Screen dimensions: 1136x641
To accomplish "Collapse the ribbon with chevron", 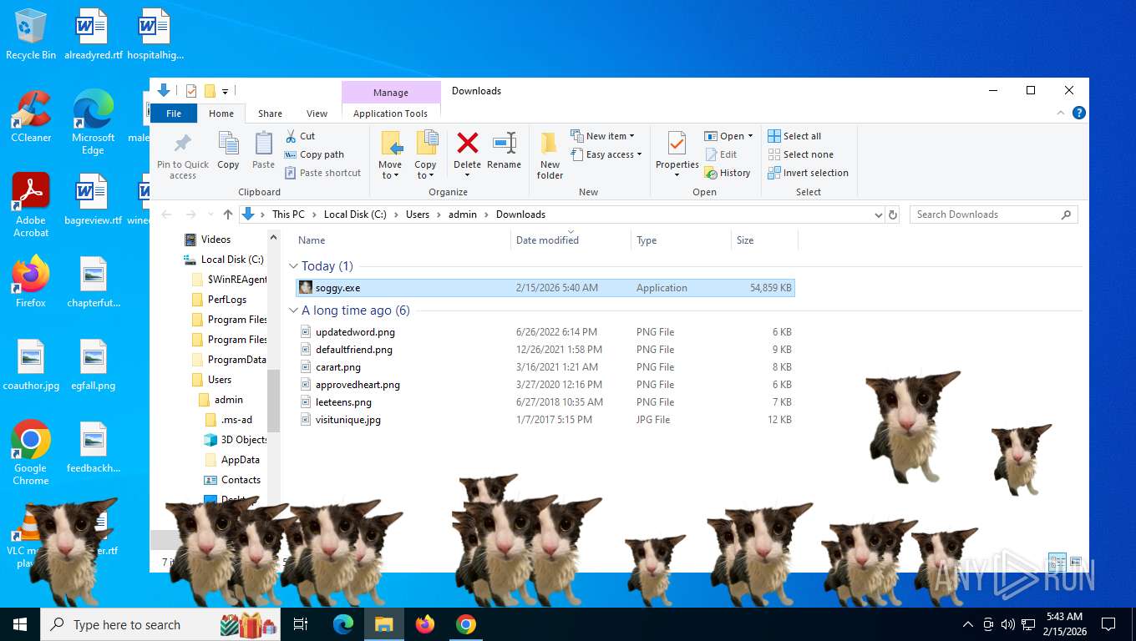I will coord(1062,114).
